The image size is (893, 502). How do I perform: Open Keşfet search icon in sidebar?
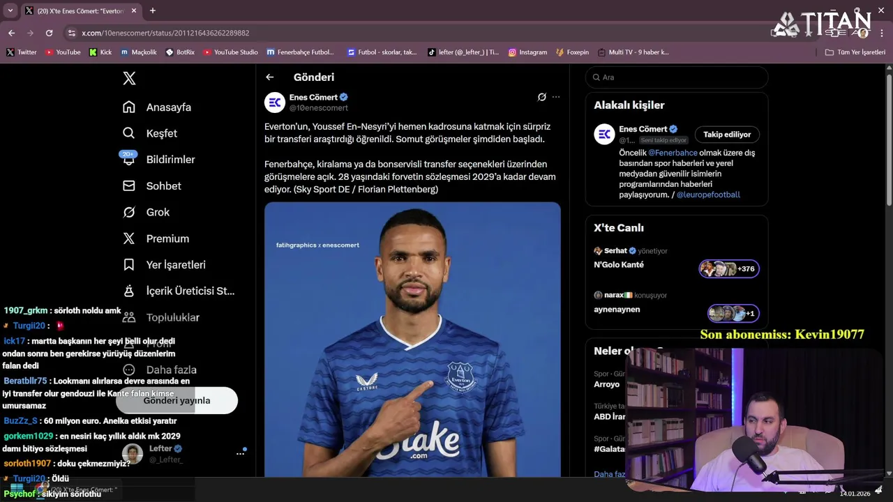pyautogui.click(x=129, y=133)
